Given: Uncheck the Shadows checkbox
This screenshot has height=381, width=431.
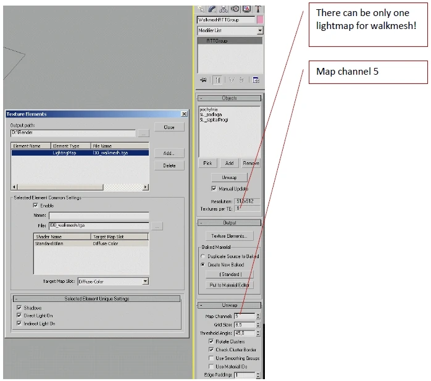Looking at the screenshot, I should tap(19, 308).
